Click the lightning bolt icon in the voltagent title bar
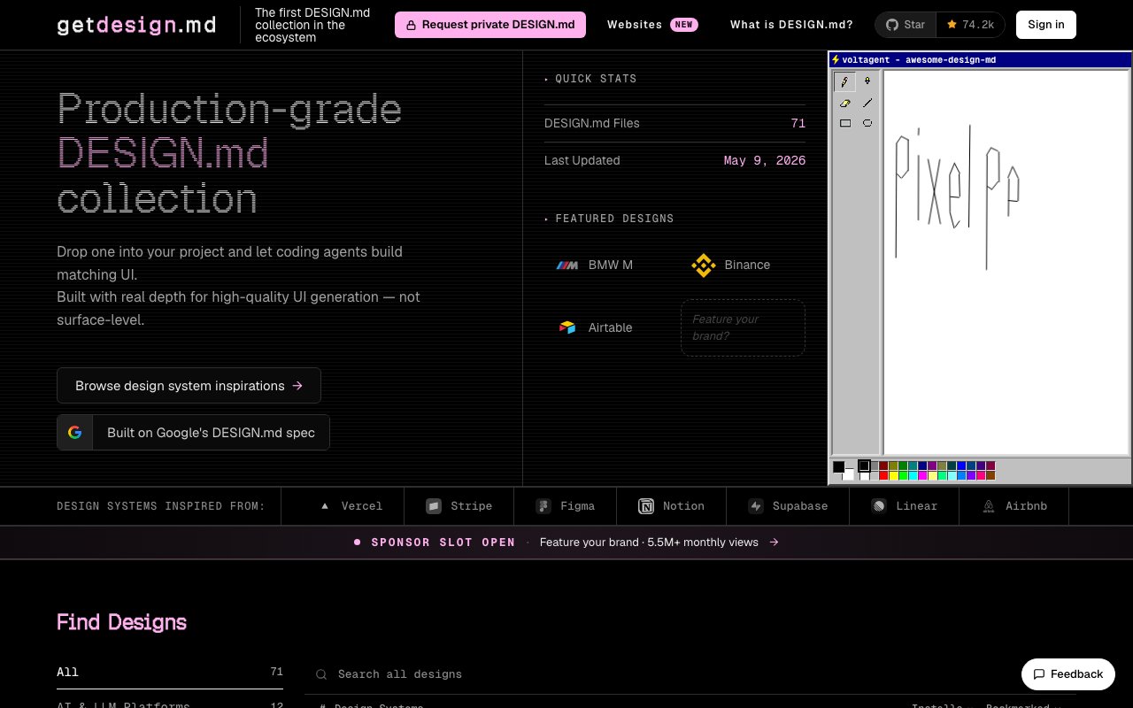Screen dimensions: 1133x708 click(x=836, y=60)
